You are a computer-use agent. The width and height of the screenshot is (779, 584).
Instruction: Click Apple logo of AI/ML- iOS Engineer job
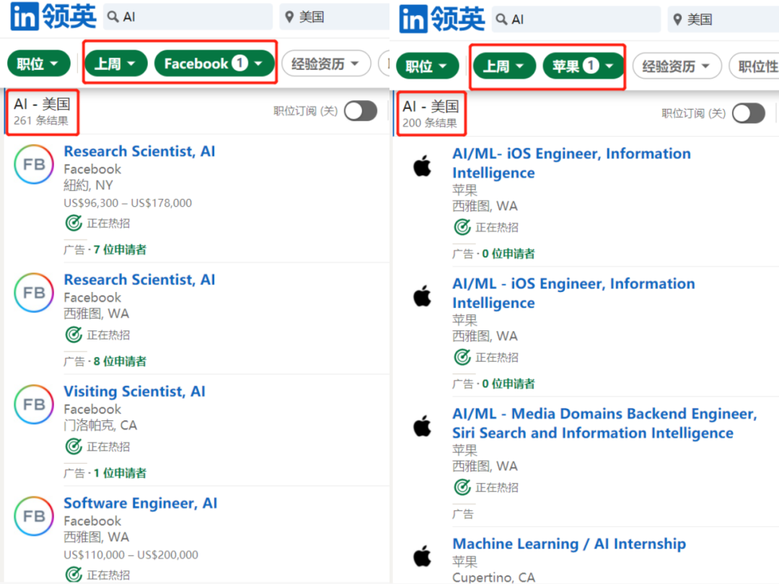tap(422, 165)
